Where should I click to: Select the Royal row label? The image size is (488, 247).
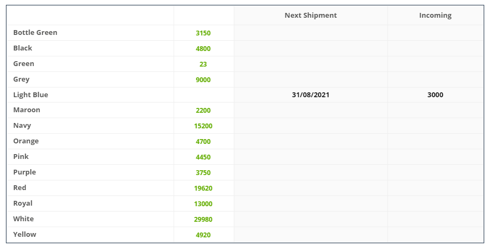point(23,203)
